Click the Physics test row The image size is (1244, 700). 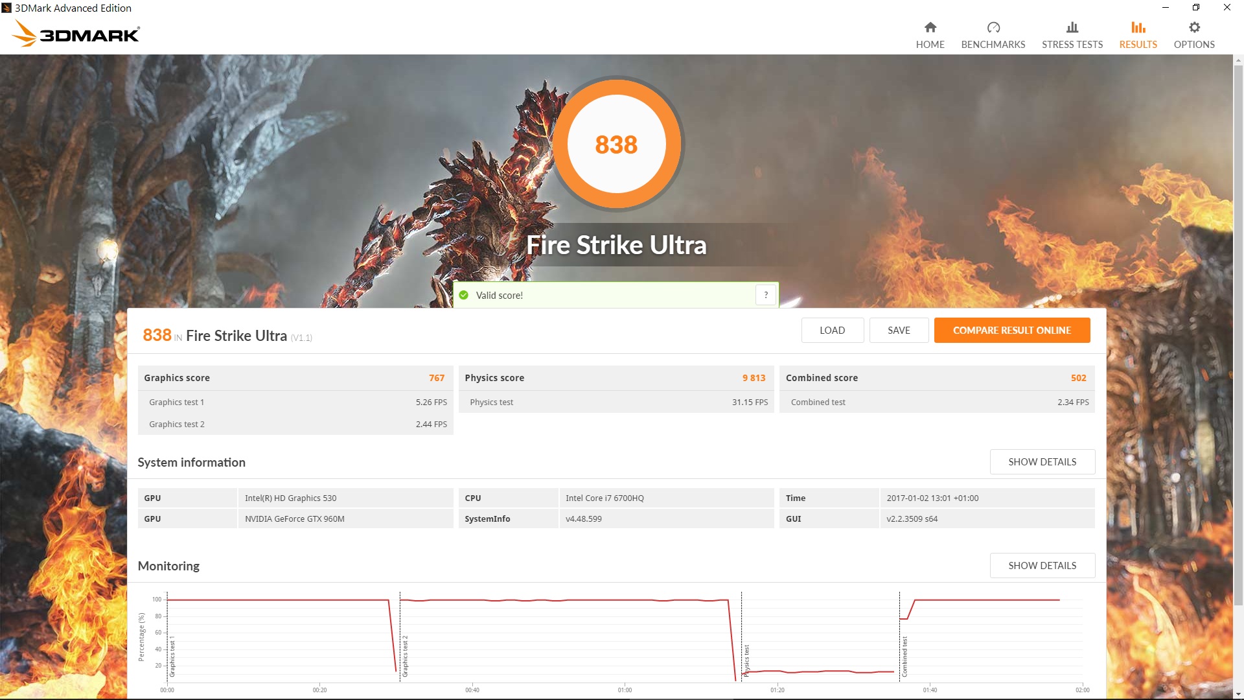616,402
